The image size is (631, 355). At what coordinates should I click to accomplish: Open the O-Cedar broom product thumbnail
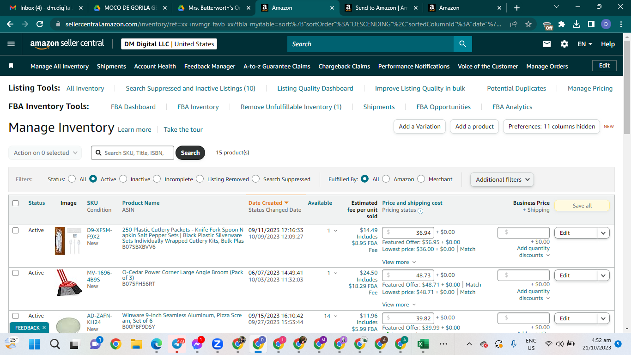pyautogui.click(x=69, y=283)
